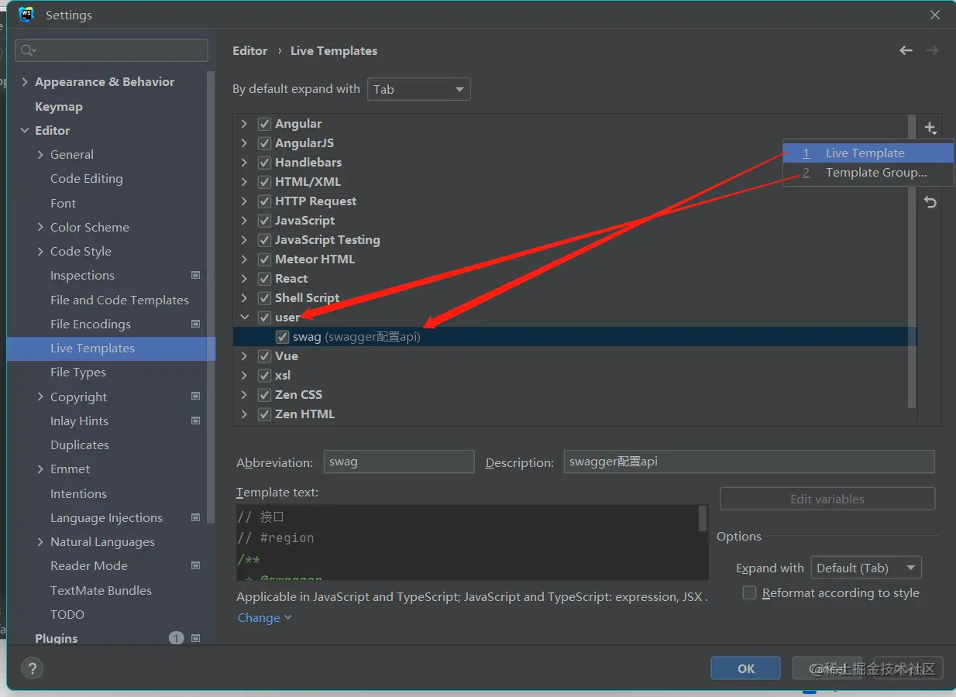Click the WebStorm logo in title bar
The height and width of the screenshot is (697, 956).
click(26, 15)
